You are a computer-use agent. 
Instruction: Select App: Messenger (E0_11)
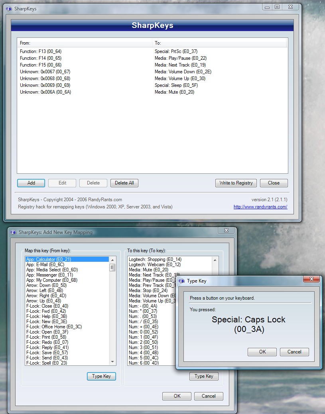pos(67,275)
